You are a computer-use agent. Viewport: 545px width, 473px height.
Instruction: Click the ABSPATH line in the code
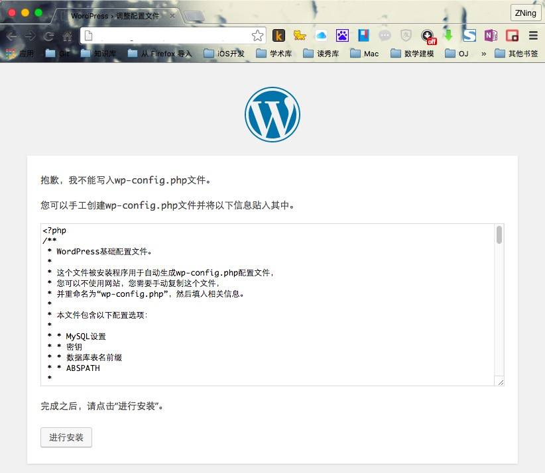pos(83,368)
